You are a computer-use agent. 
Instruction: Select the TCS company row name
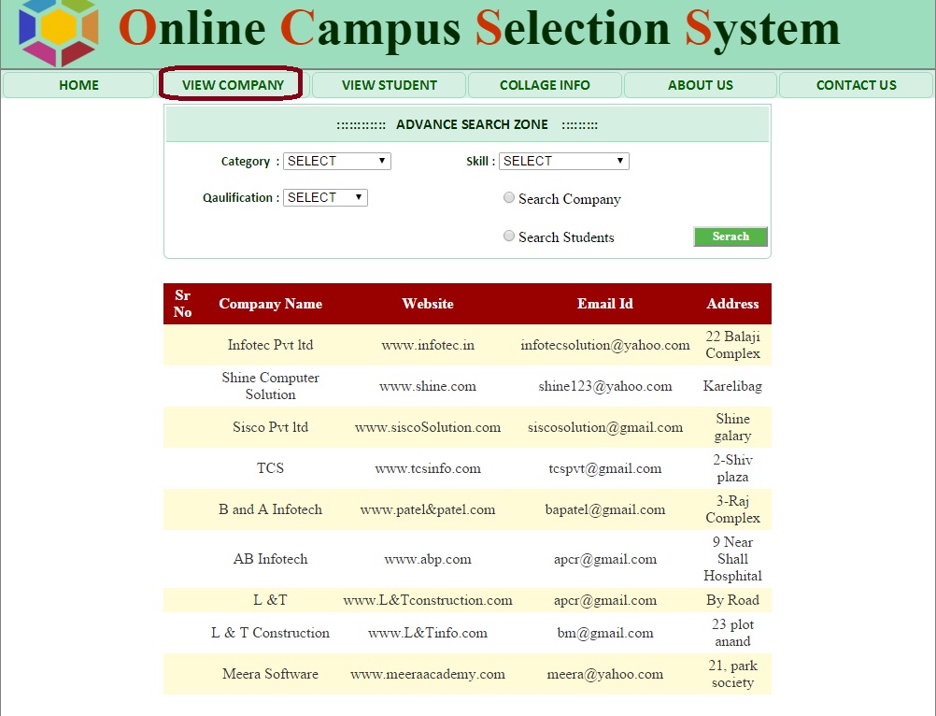pos(270,468)
